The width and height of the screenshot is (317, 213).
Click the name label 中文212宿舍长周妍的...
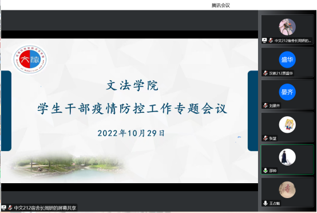292,41
